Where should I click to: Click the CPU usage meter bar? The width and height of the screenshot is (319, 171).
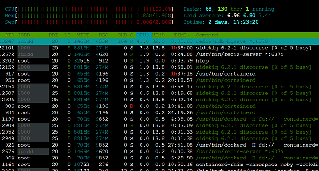point(89,9)
